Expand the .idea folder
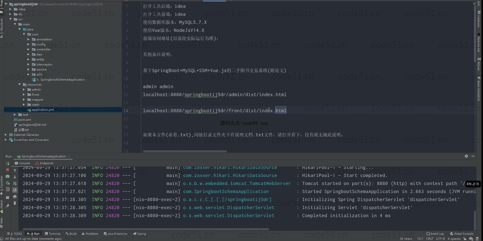 [10, 9]
